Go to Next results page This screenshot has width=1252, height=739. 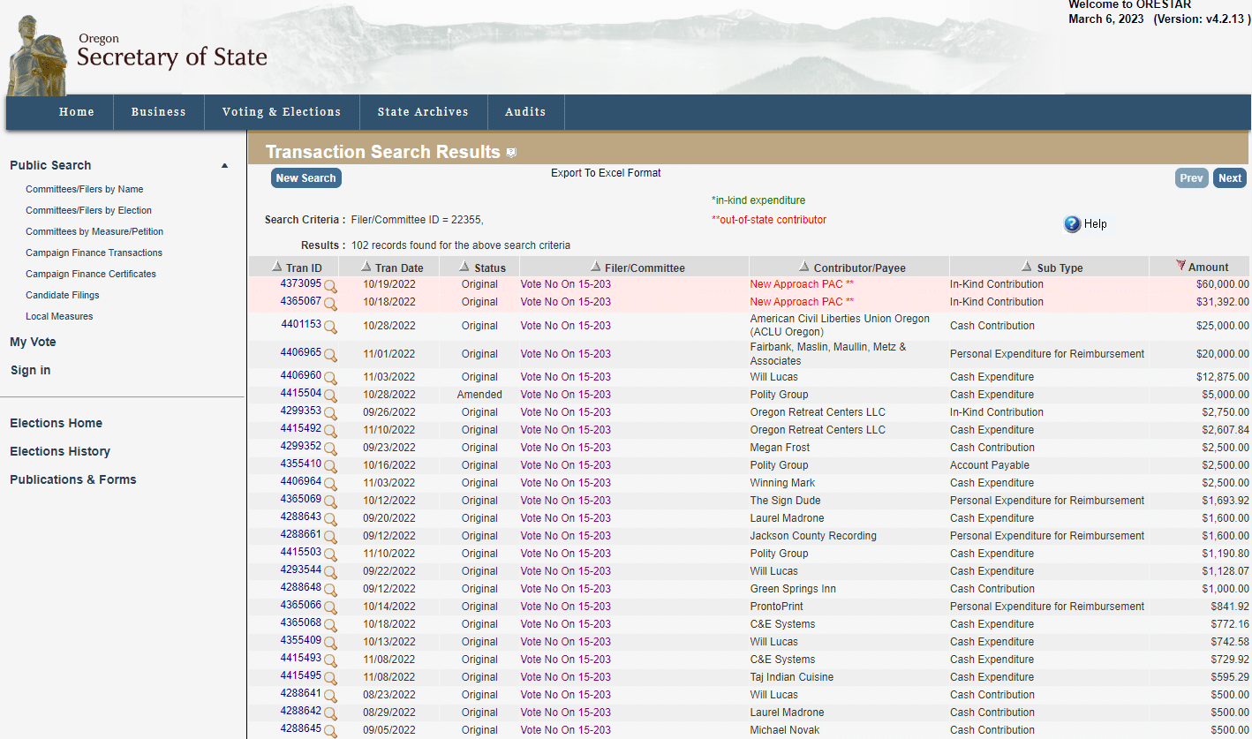coord(1230,178)
